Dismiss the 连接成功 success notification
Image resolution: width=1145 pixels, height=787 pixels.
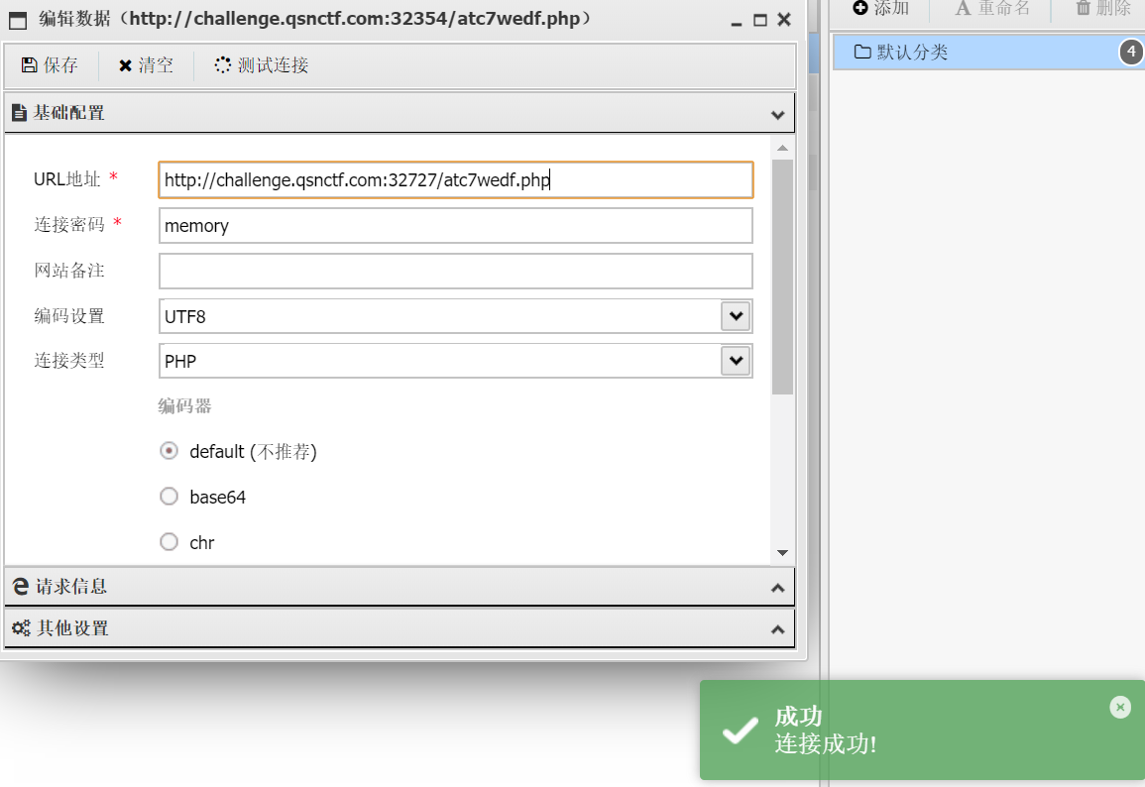tap(1120, 707)
